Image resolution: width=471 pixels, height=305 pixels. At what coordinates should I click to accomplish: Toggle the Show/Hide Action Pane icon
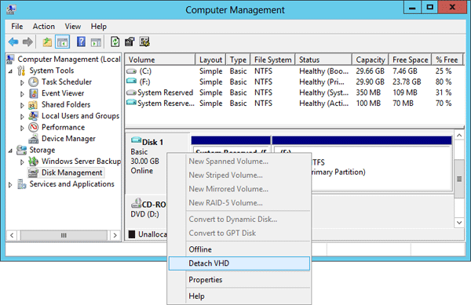(96, 42)
